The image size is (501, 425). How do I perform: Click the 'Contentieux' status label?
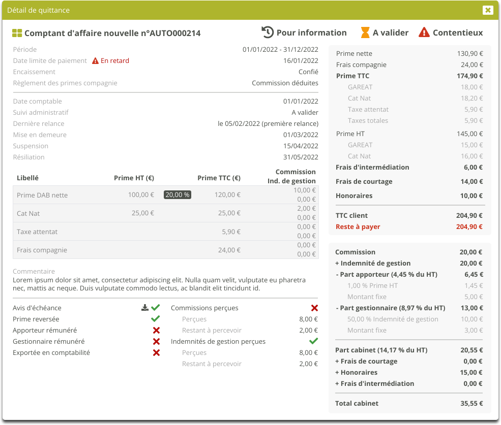tap(458, 32)
